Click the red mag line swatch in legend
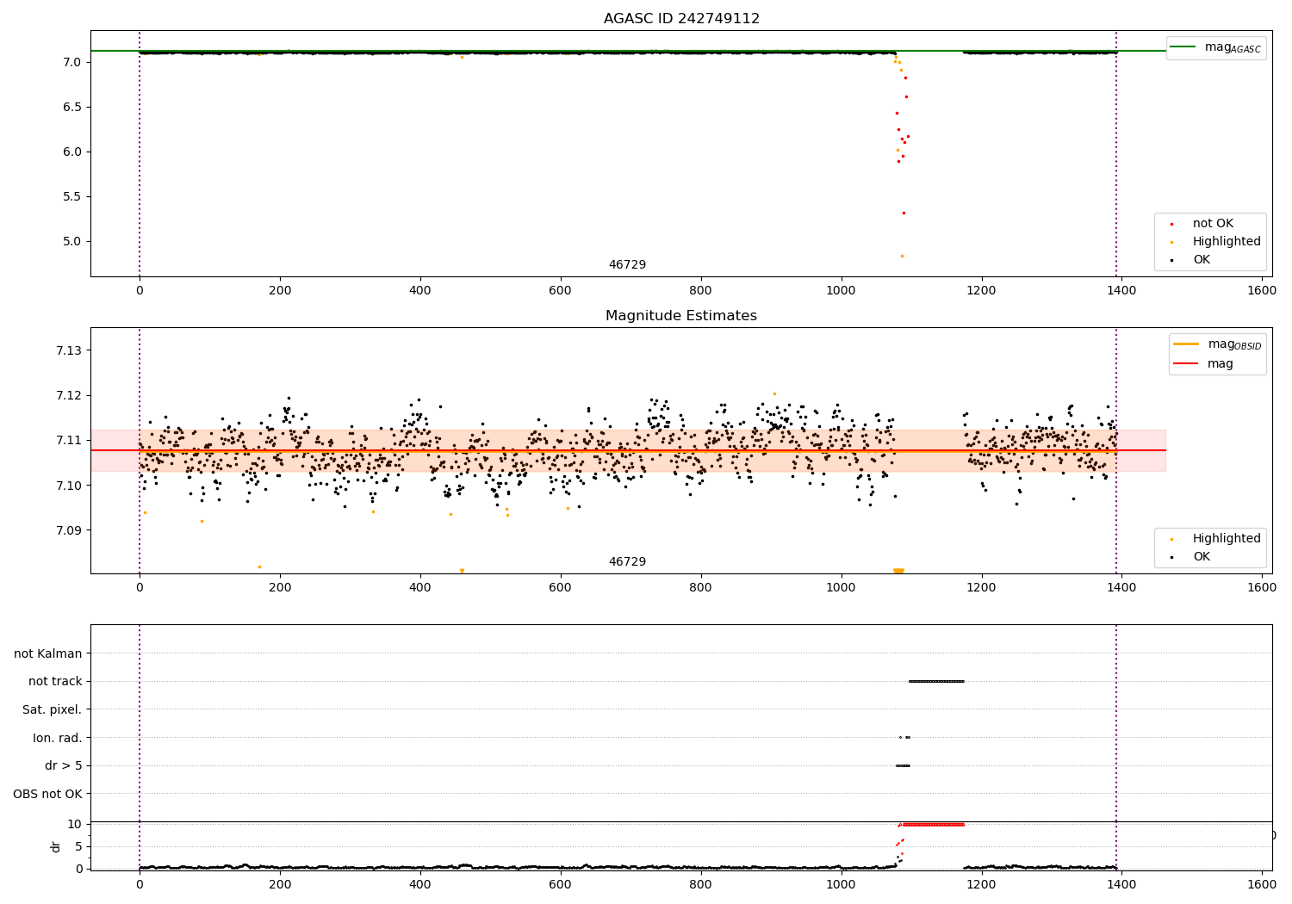This screenshot has width=1292, height=904. (1186, 364)
